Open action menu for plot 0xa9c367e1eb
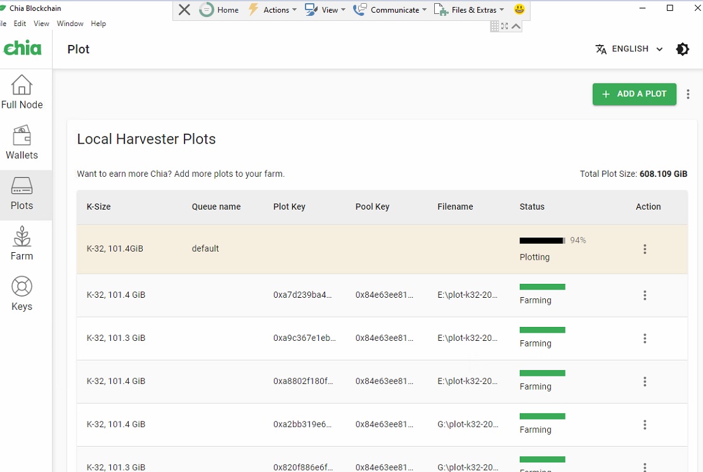Viewport: 703px width, 472px height. [645, 338]
